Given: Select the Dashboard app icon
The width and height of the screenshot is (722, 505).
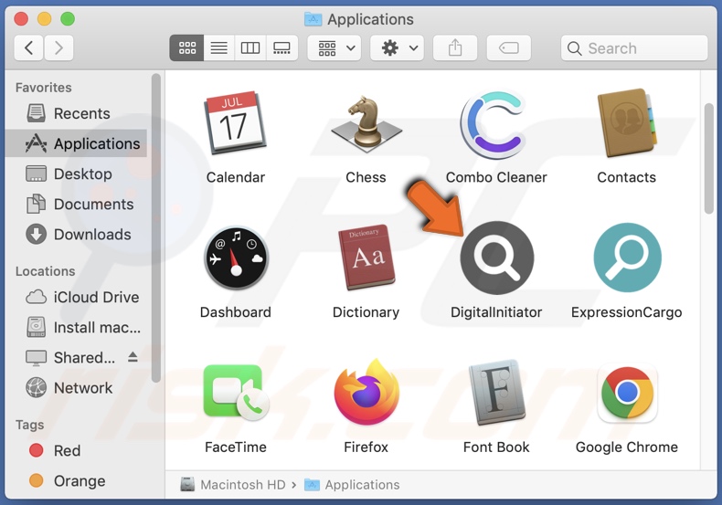Looking at the screenshot, I should (x=236, y=258).
